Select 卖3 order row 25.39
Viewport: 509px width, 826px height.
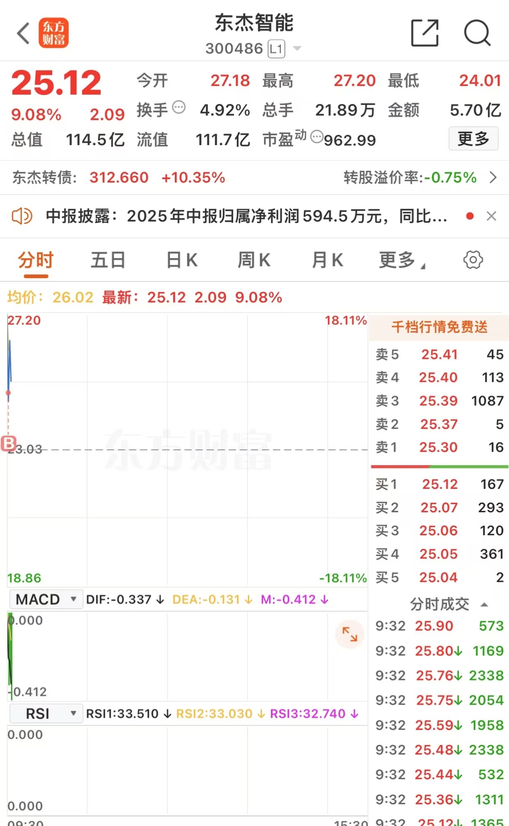tap(439, 401)
